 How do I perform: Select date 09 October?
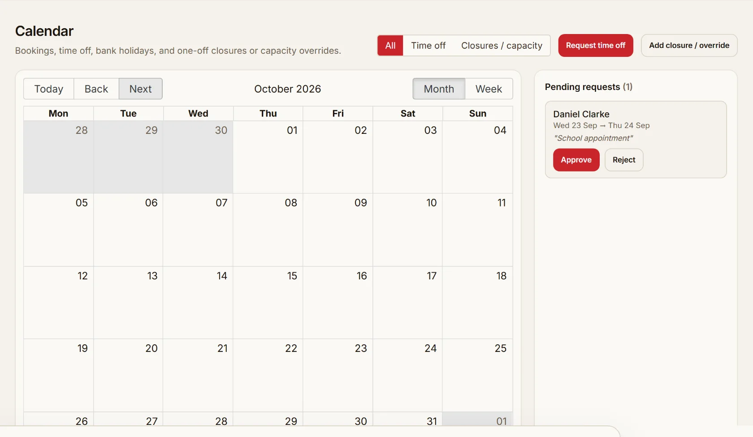[x=361, y=203]
